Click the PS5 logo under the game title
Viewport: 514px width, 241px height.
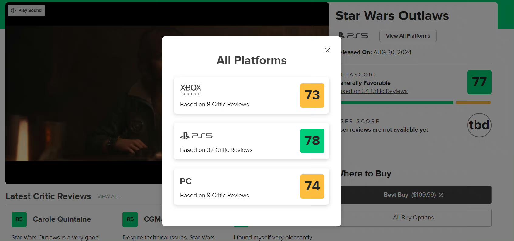click(x=353, y=36)
